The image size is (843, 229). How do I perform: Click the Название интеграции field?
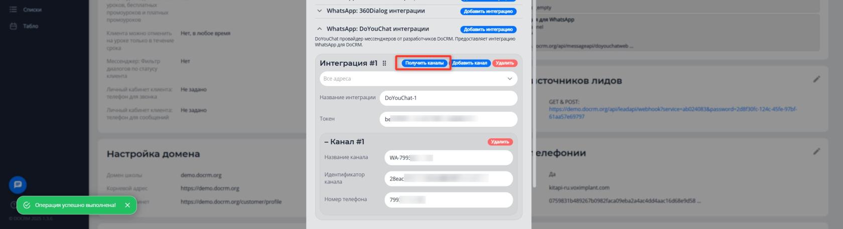448,98
